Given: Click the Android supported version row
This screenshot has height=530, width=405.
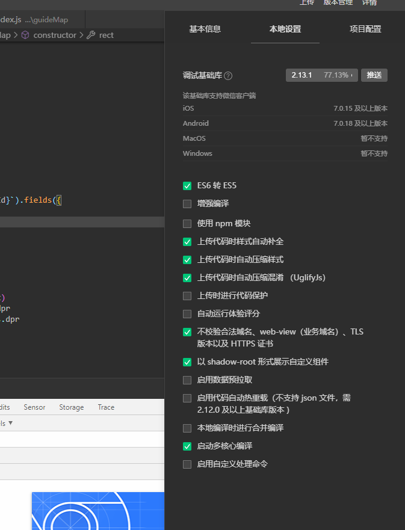Looking at the screenshot, I should (x=285, y=123).
